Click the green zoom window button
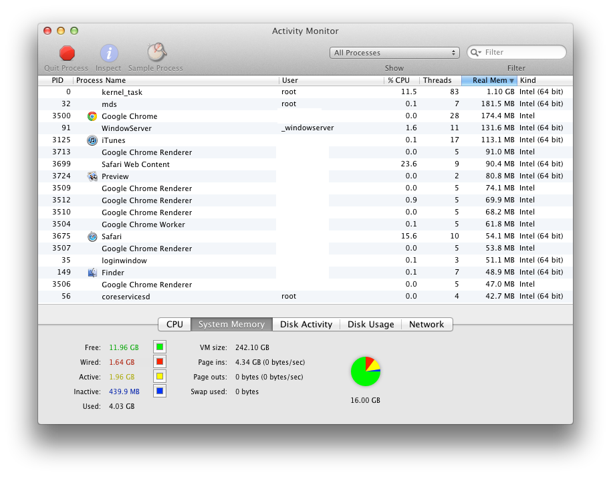The height and width of the screenshot is (477, 611). coord(74,31)
